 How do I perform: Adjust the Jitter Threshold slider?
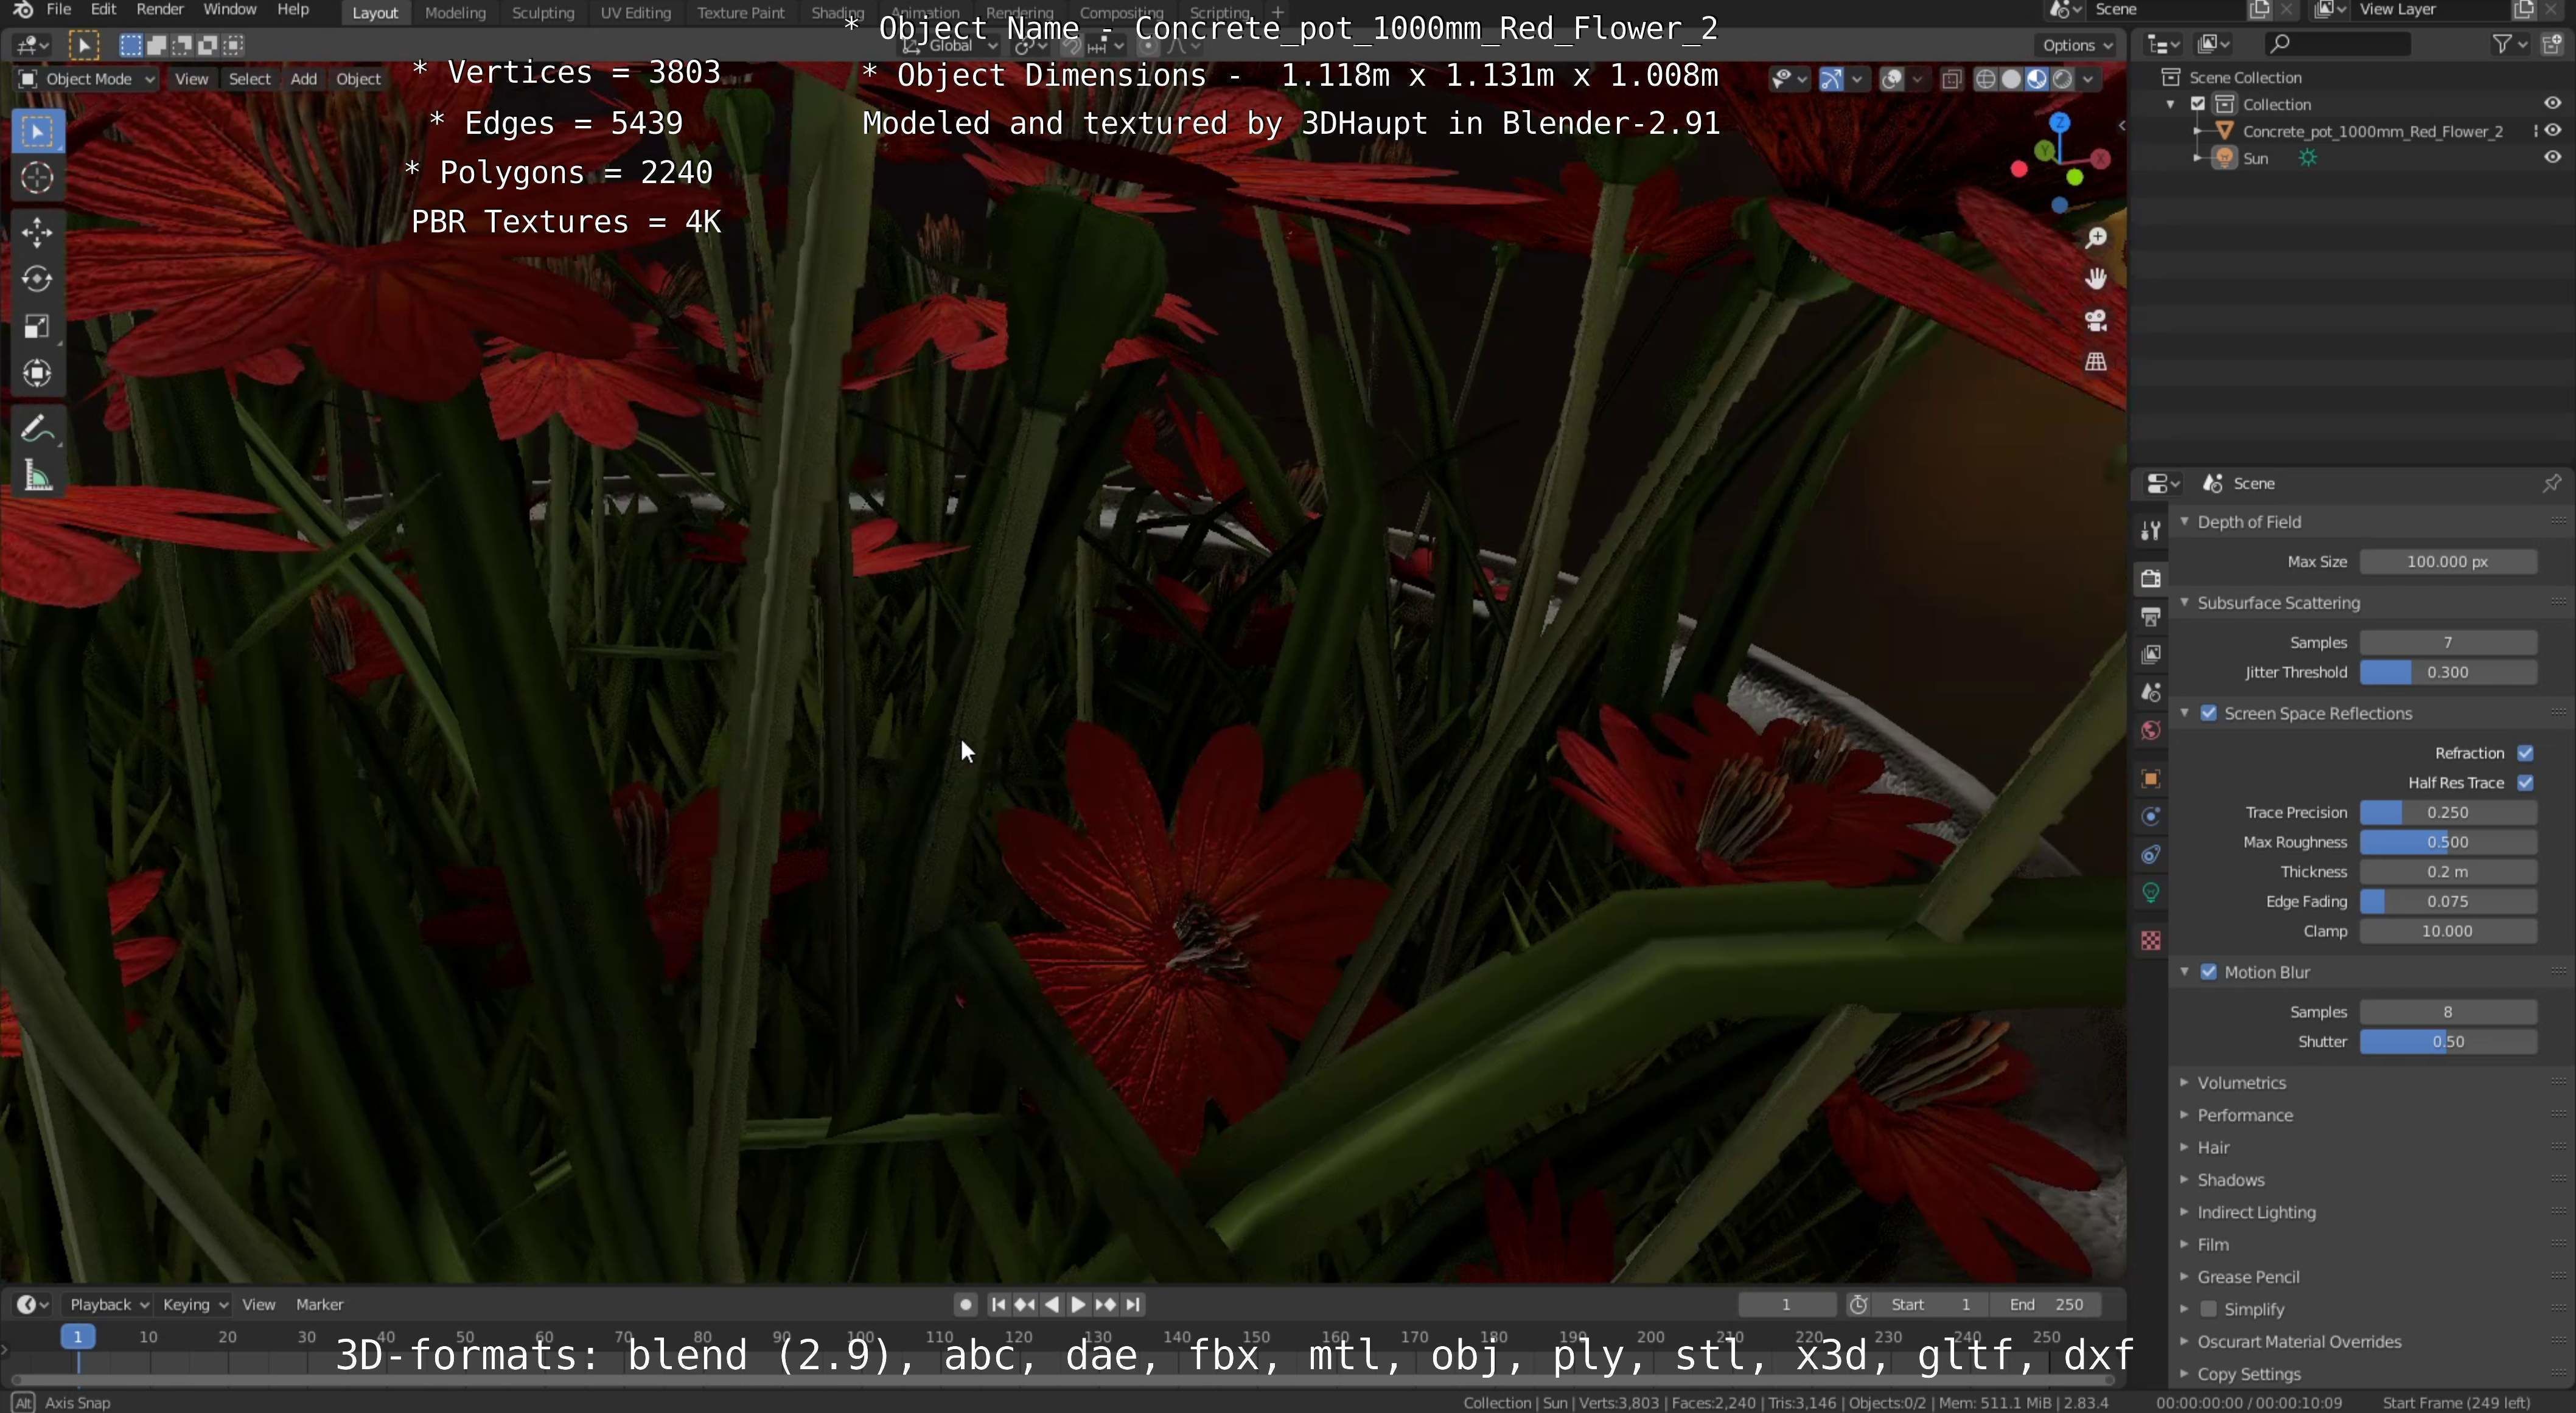[2448, 673]
